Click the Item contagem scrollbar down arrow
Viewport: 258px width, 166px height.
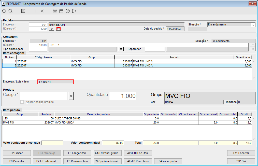(x=253, y=77)
